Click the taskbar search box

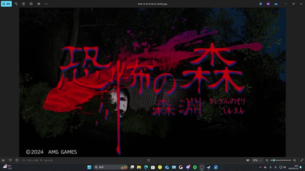[x=111, y=167]
